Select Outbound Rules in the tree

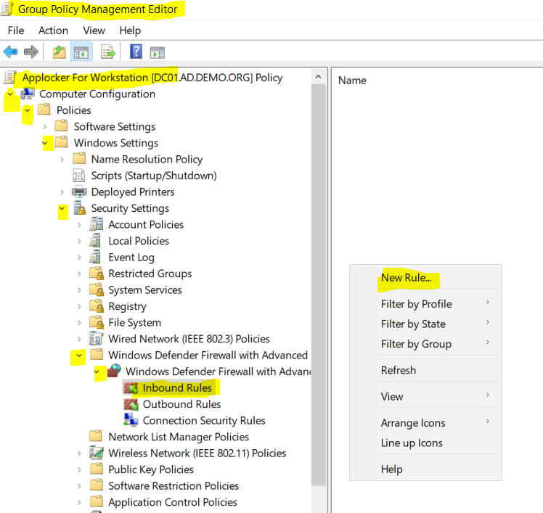coord(181,404)
